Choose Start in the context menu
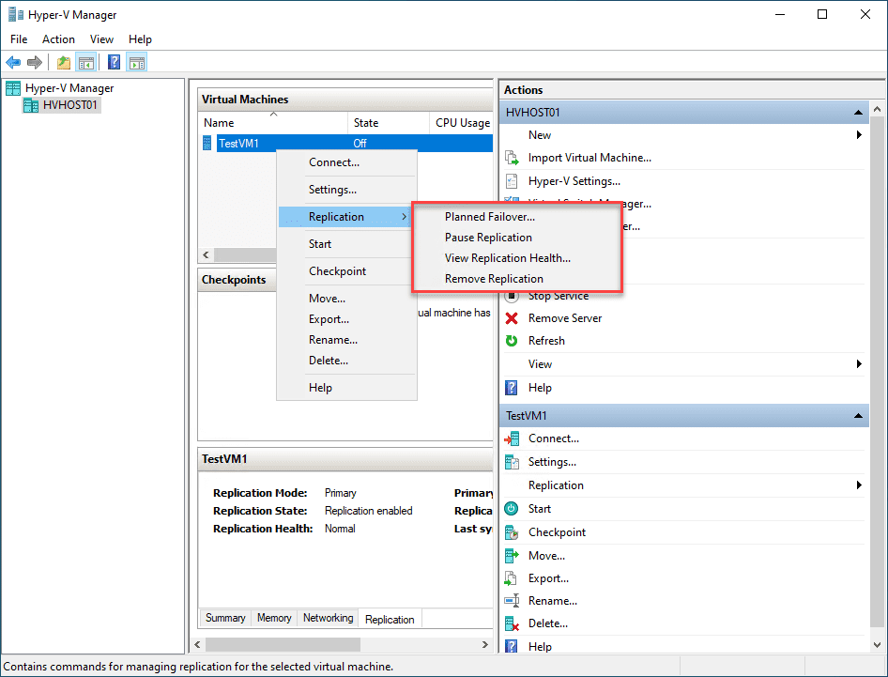Screen dimensions: 888x677 coord(346,244)
